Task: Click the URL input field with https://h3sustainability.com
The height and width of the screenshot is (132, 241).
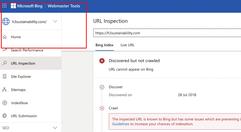Action: [167, 33]
